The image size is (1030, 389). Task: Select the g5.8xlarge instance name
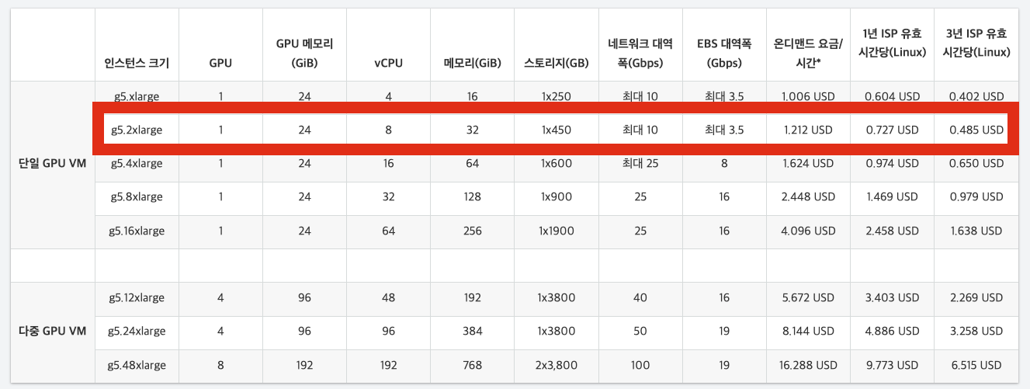[x=137, y=196]
